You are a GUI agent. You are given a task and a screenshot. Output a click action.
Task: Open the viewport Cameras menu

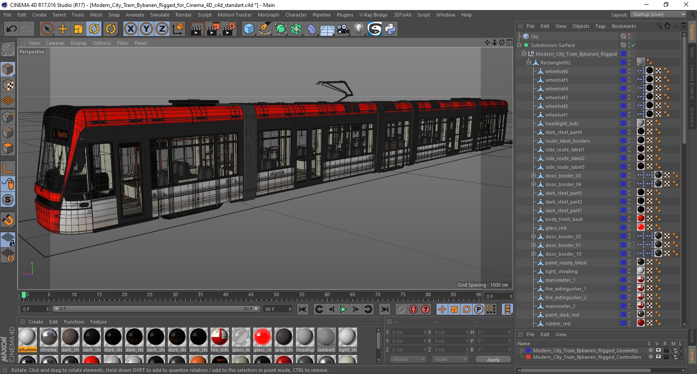click(x=55, y=43)
